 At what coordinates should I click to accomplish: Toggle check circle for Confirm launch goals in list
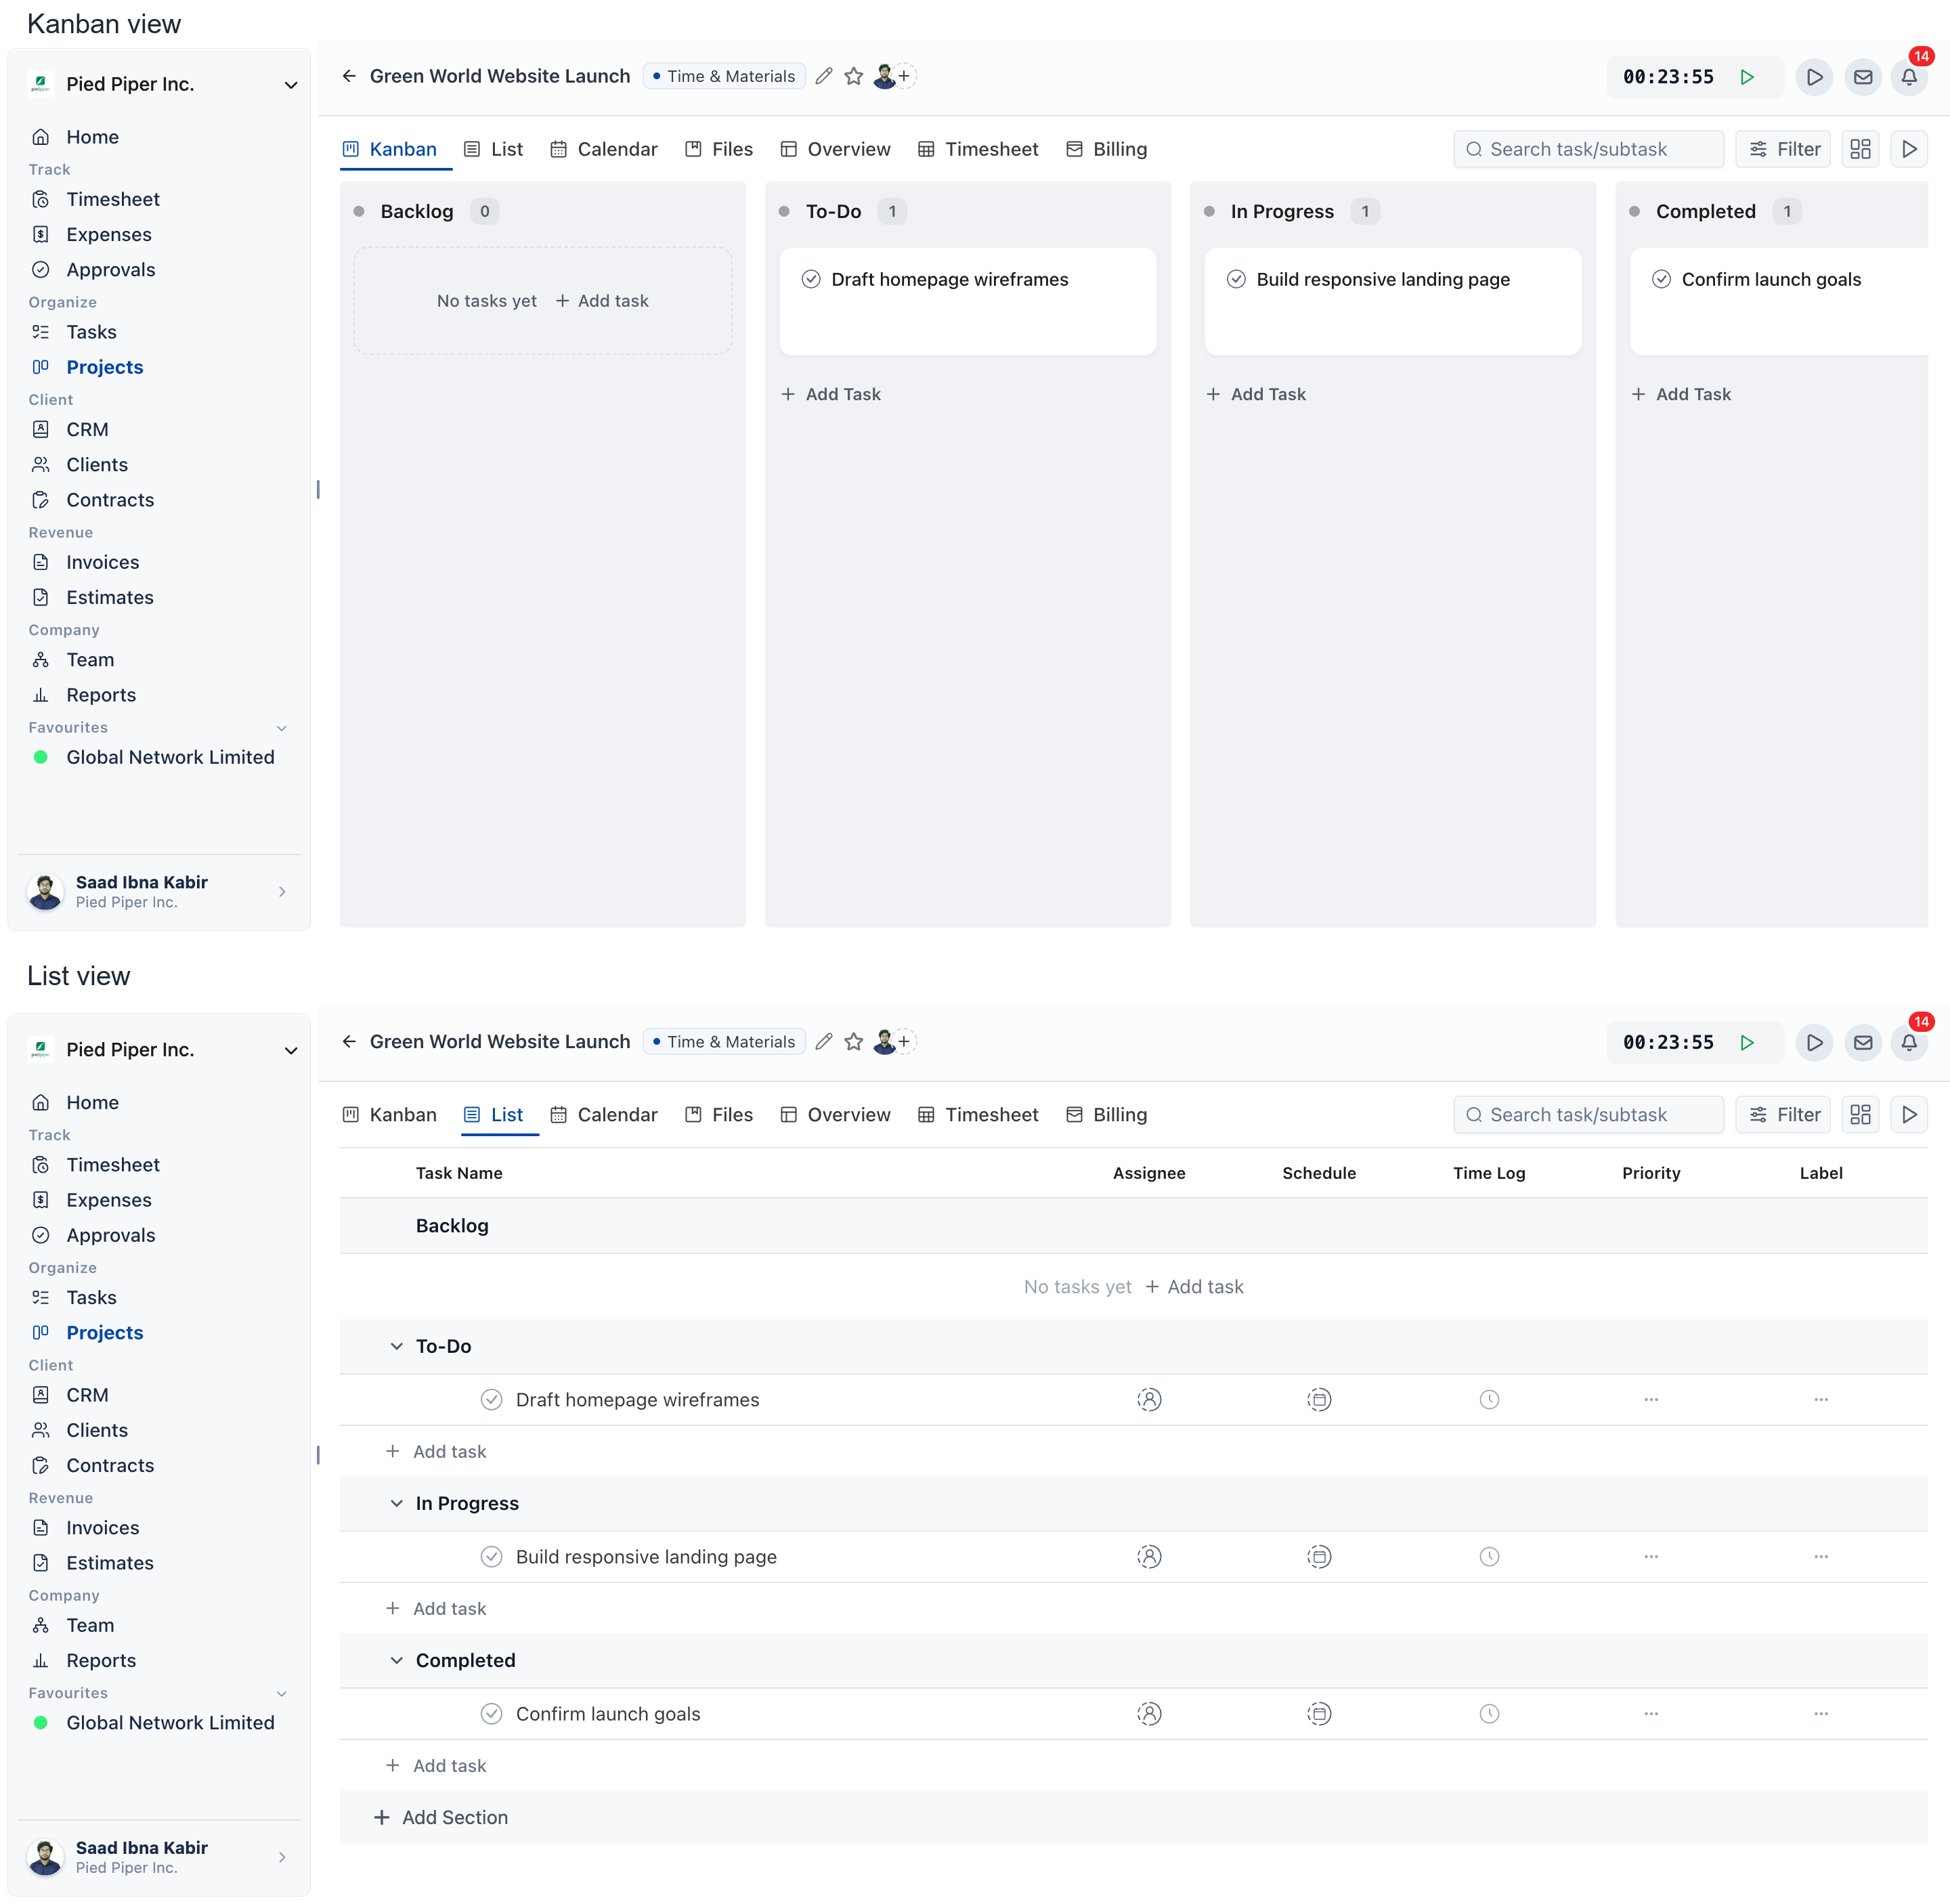[491, 1713]
